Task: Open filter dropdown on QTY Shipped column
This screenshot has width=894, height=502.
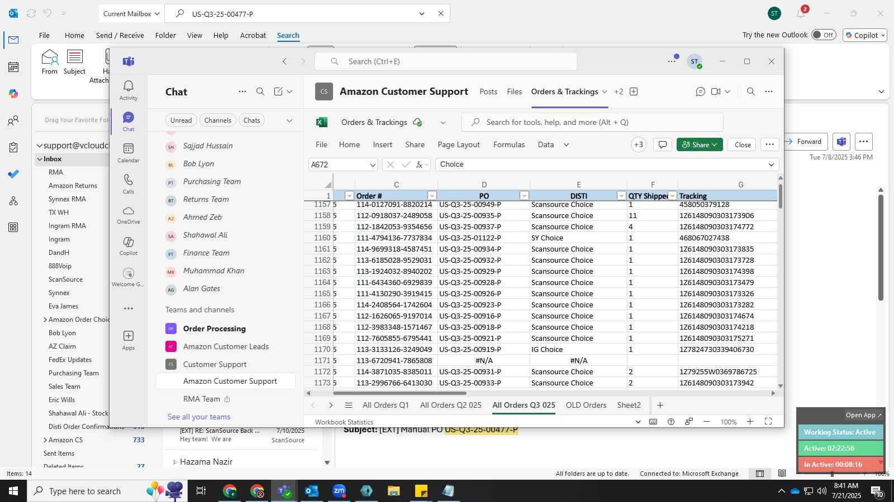Action: (673, 195)
